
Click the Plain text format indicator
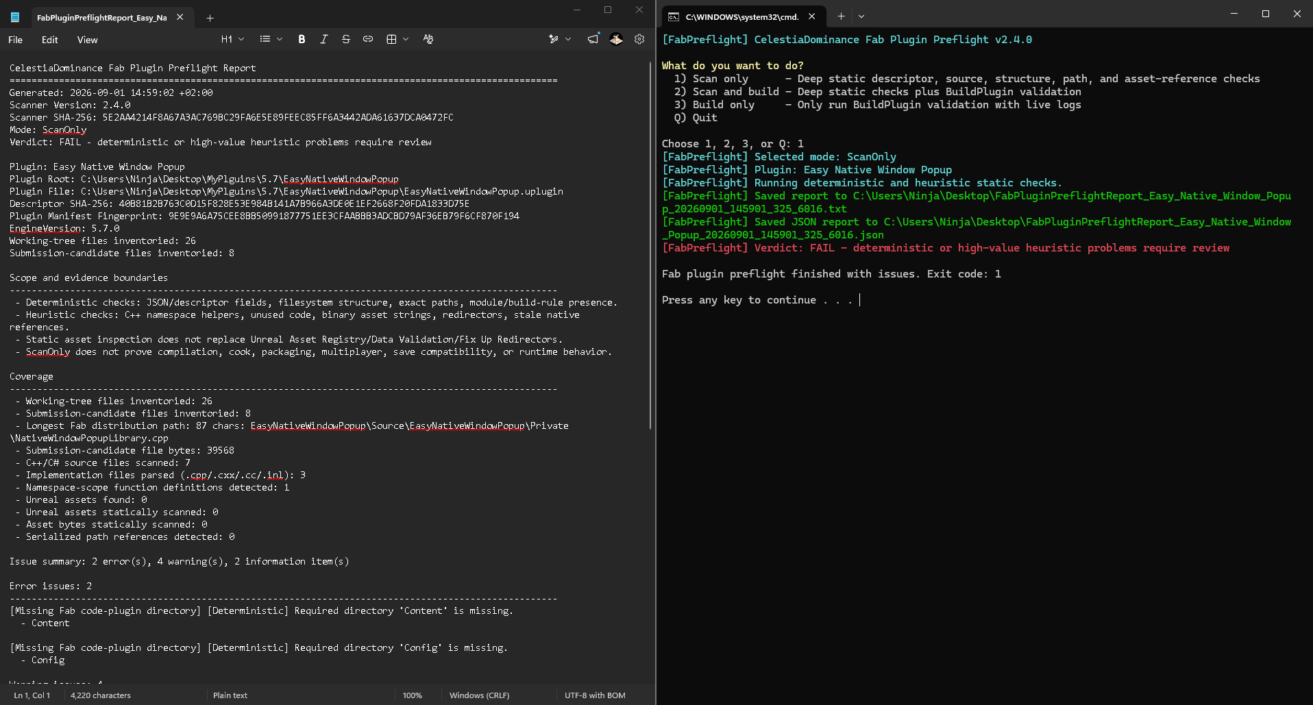click(x=230, y=695)
